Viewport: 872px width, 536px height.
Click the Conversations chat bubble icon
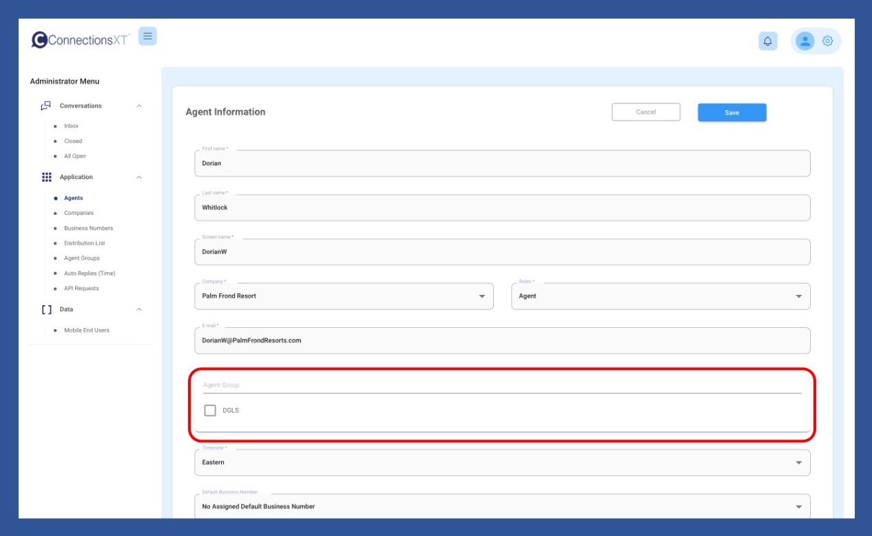tap(46, 106)
